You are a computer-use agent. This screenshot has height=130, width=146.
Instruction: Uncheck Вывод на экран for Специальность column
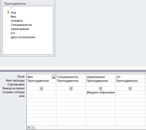pos(71,88)
